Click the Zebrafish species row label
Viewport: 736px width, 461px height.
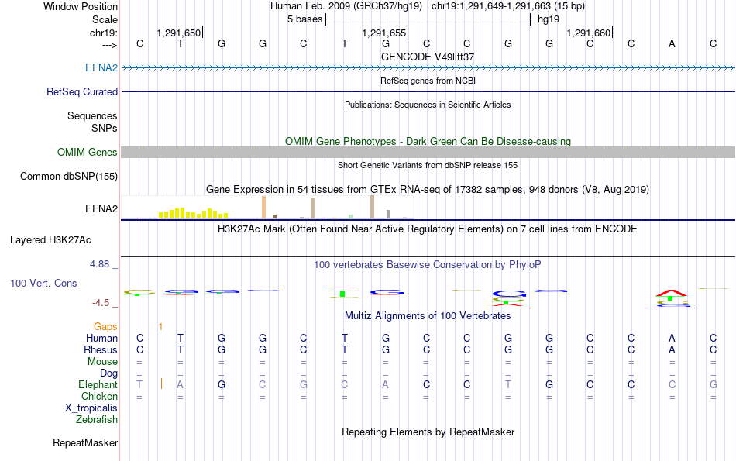(97, 420)
